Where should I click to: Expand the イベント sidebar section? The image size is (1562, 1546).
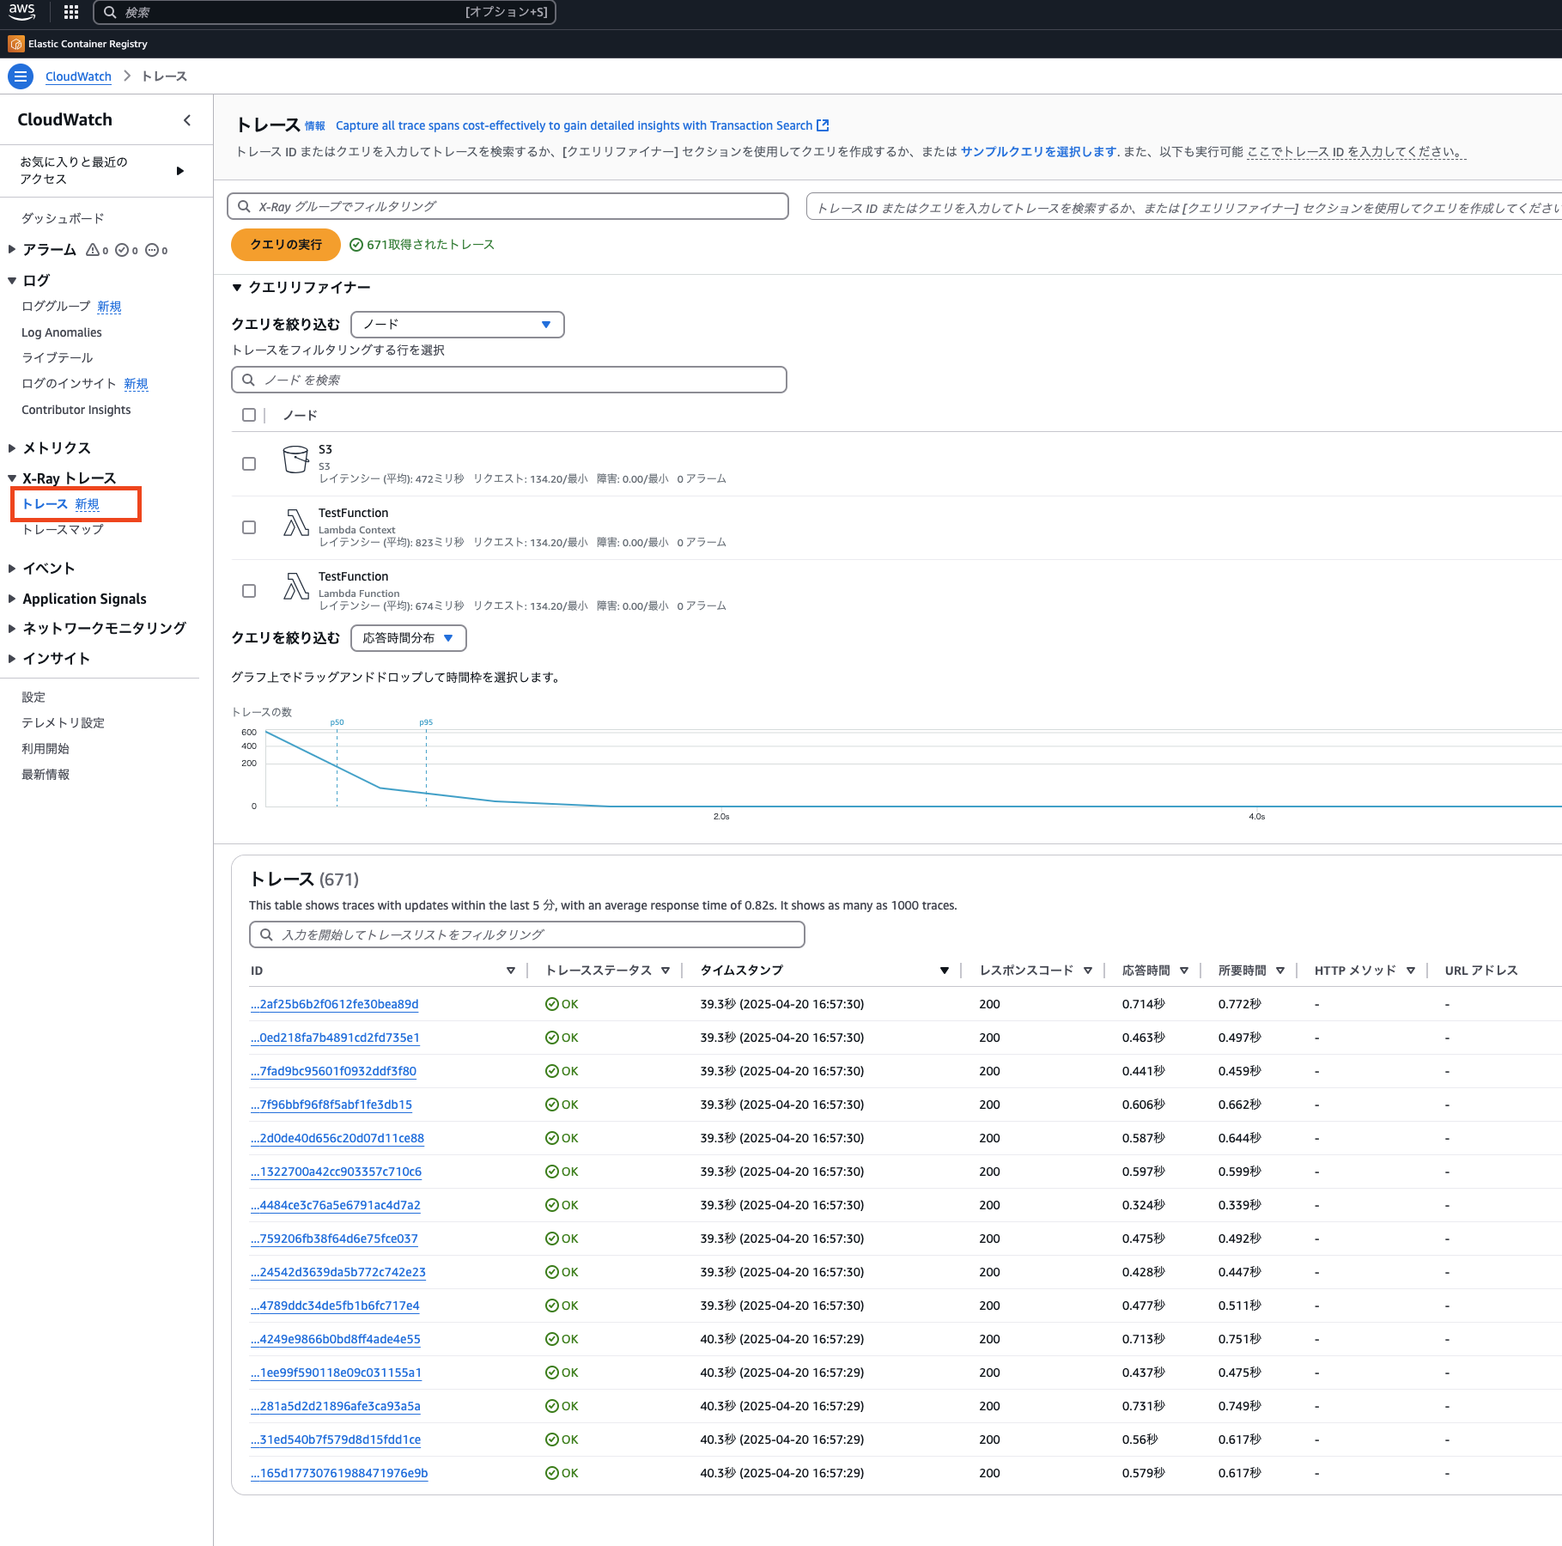click(x=12, y=569)
